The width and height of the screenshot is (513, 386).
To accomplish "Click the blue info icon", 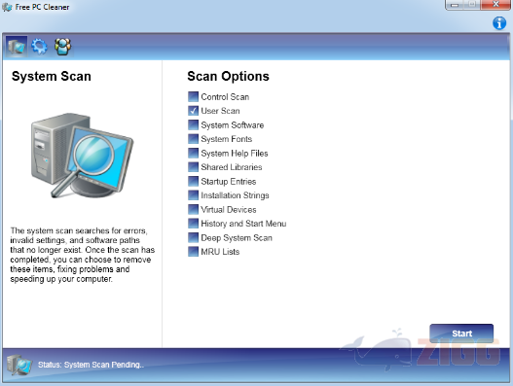I will [x=499, y=23].
